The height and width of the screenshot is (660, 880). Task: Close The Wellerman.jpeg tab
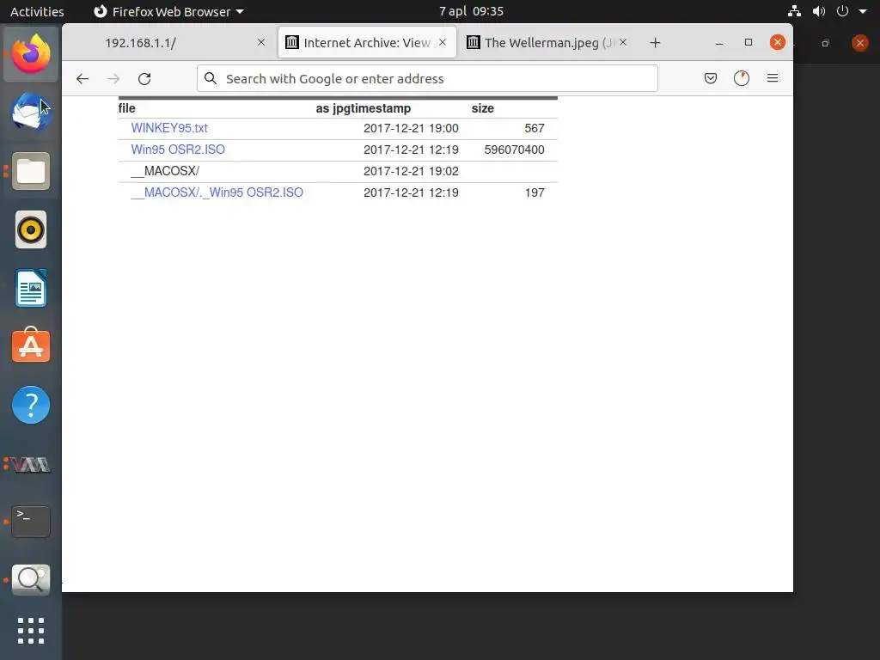623,42
